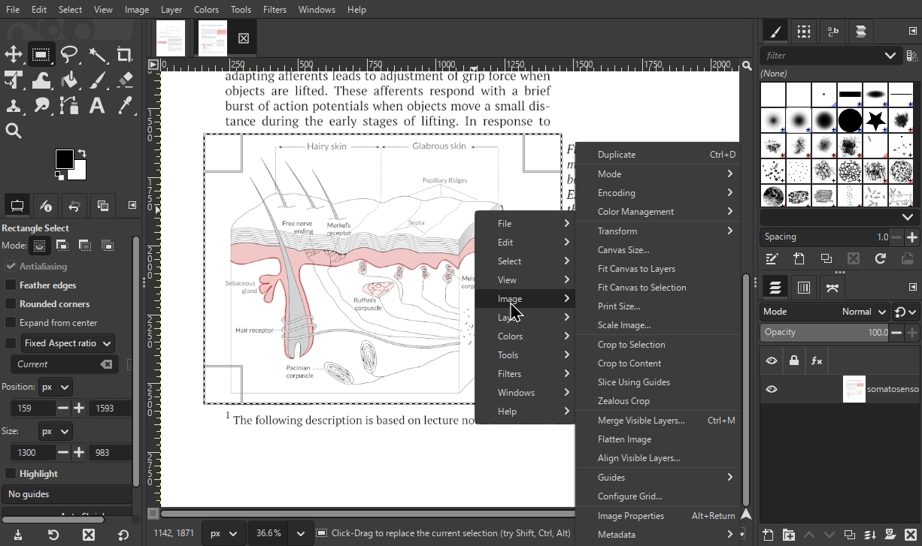Screen dimensions: 922x546
Task: Open the Colors menu
Action: coord(206,9)
